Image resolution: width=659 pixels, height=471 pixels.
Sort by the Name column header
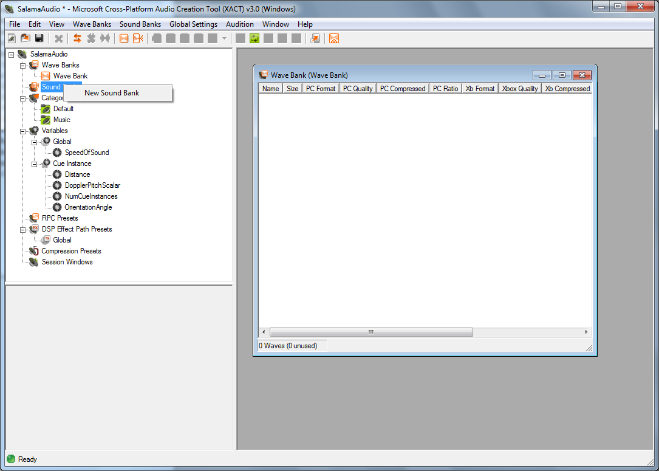(x=271, y=88)
